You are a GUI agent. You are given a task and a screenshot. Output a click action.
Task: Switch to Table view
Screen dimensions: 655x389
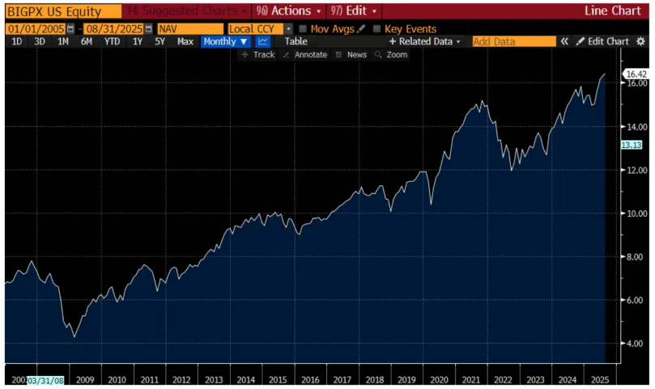click(x=296, y=41)
